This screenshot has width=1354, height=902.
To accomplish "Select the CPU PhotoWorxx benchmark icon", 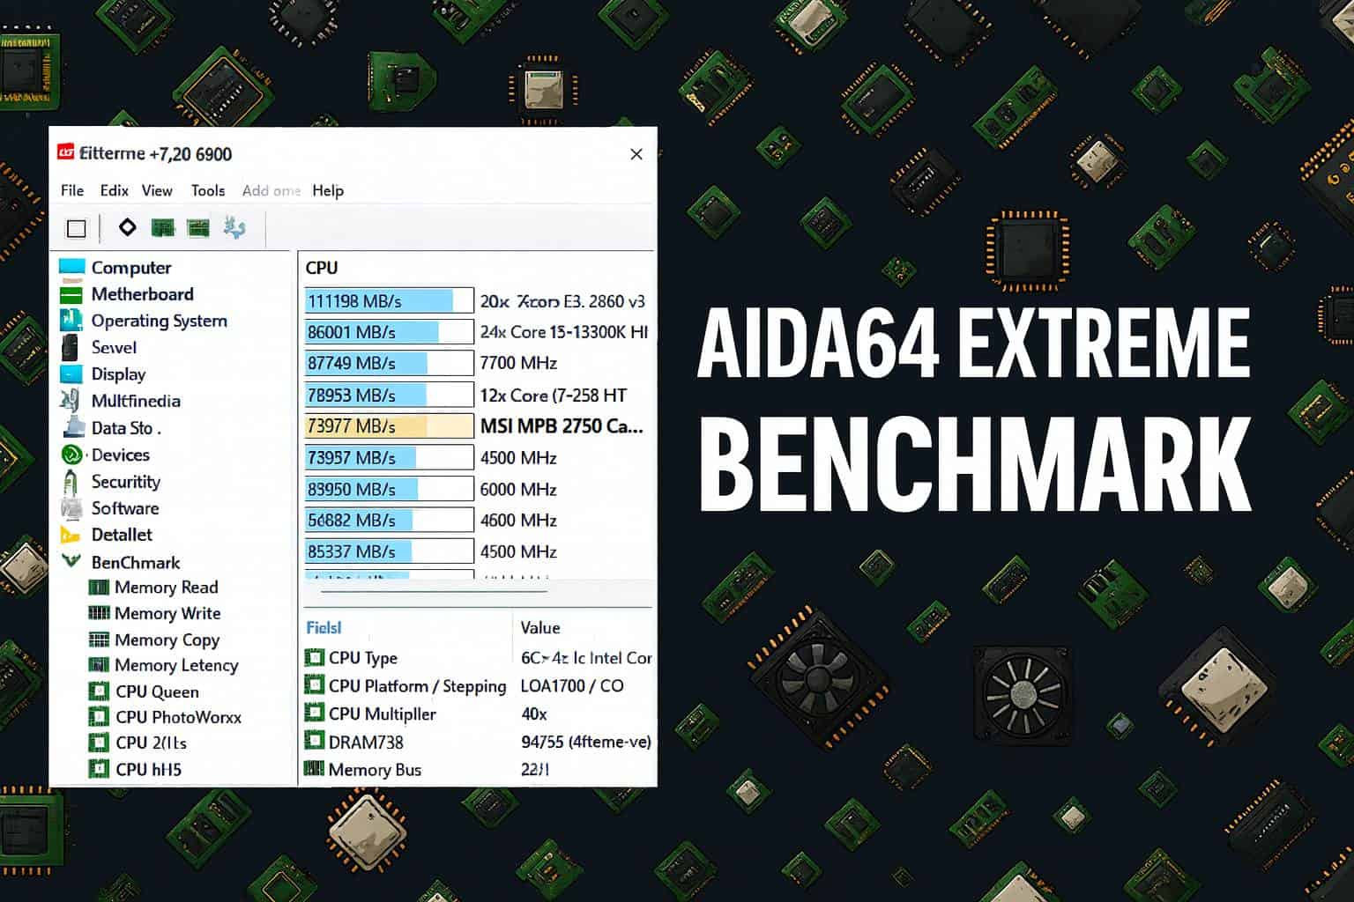I will tap(100, 717).
